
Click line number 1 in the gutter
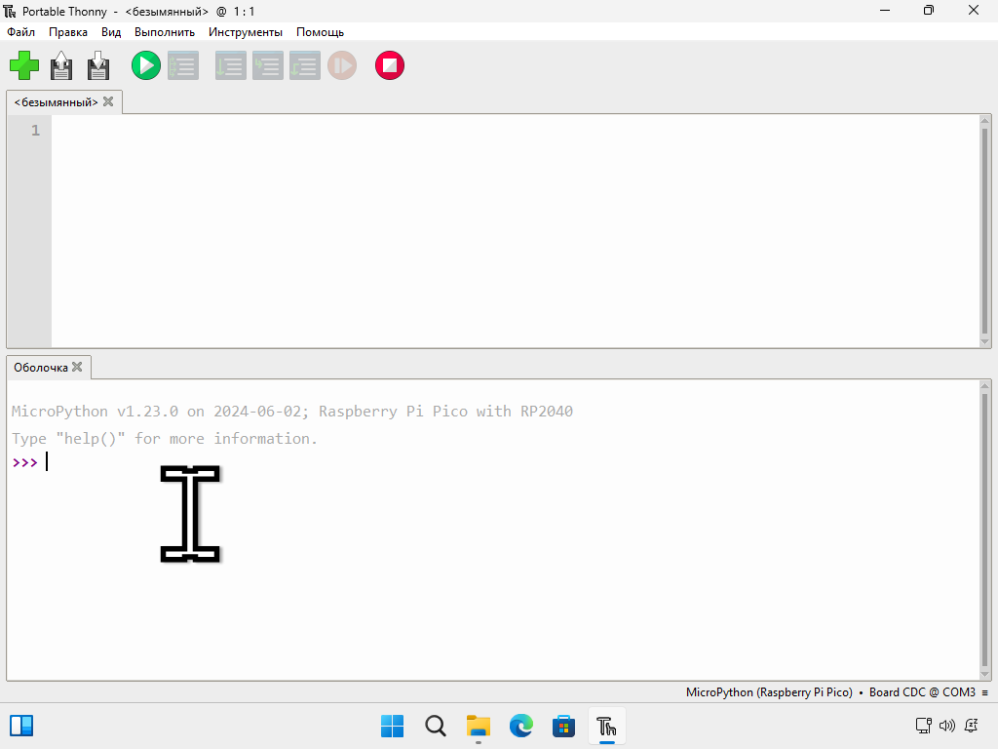[36, 131]
